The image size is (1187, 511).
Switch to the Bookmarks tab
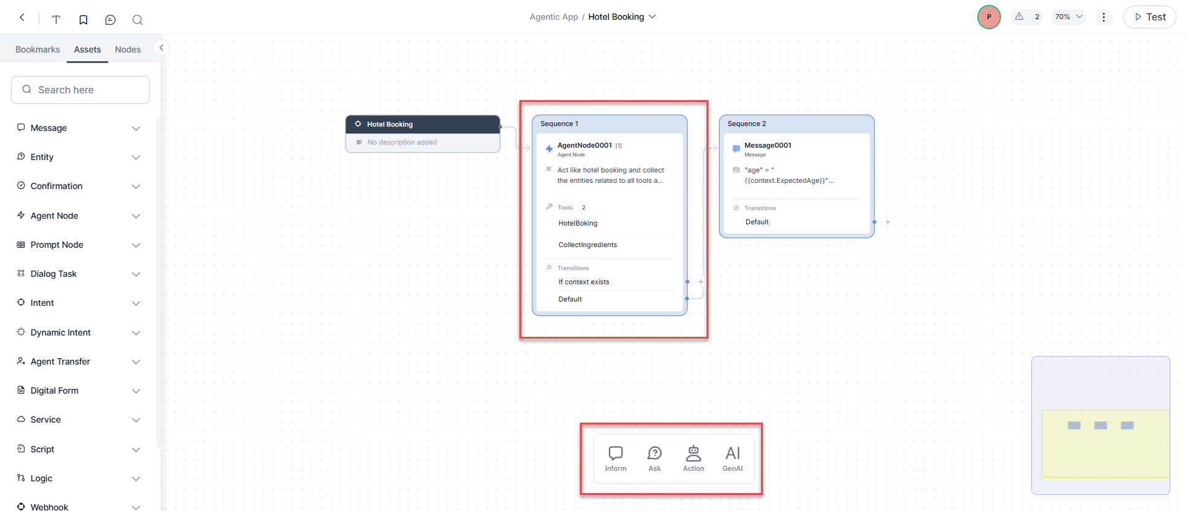38,49
